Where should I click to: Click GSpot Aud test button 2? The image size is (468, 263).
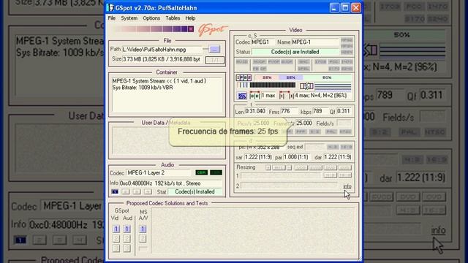[x=127, y=239]
